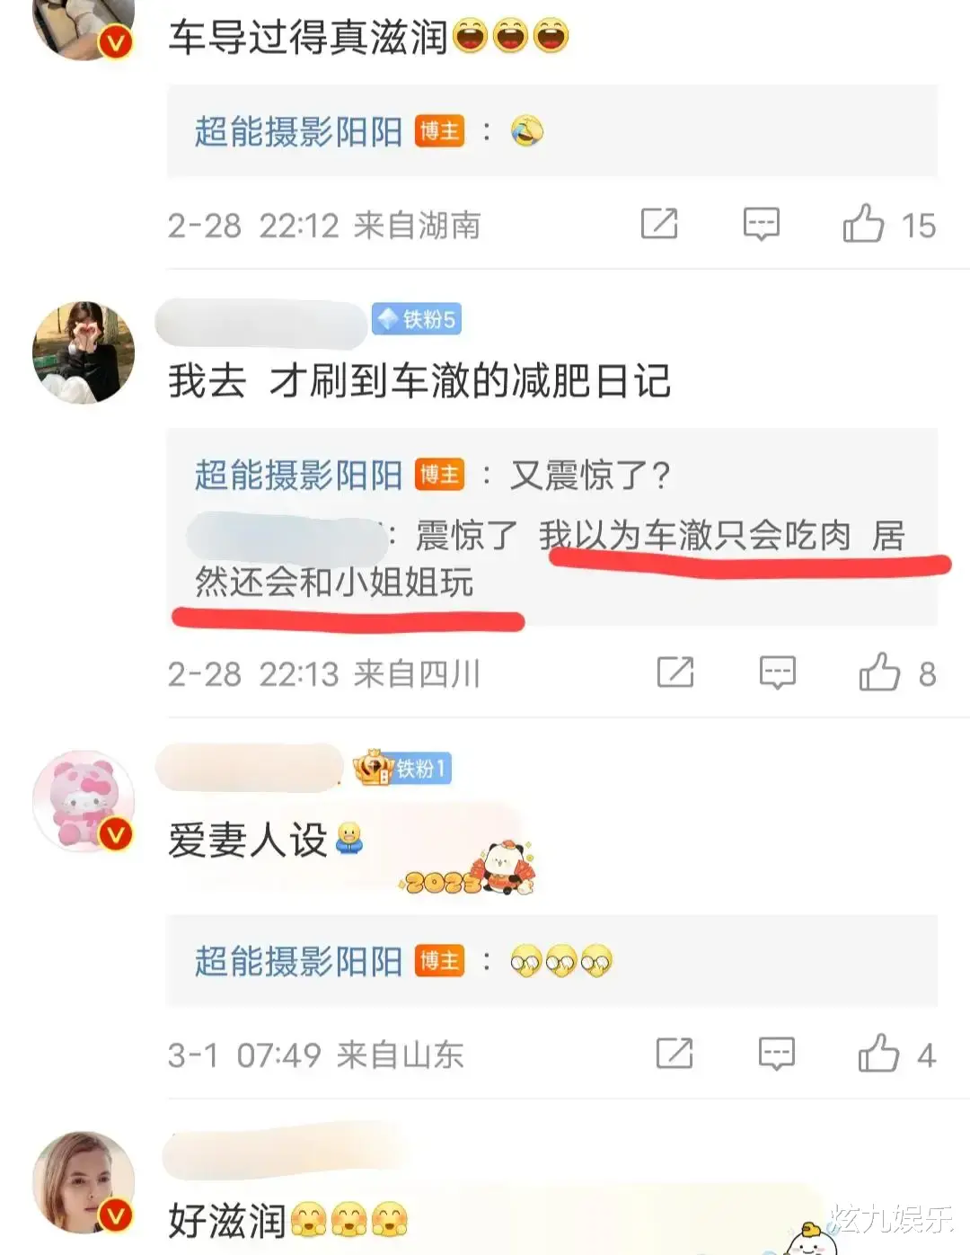
Task: Open 超能摄影阳阳 profile in first reply
Action: click(x=298, y=132)
